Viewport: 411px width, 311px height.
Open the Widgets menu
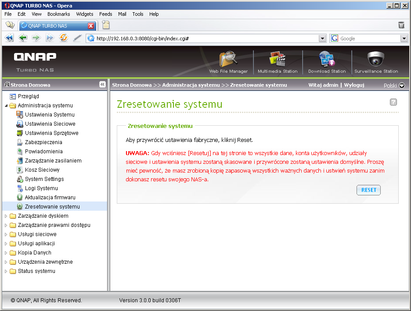(85, 14)
